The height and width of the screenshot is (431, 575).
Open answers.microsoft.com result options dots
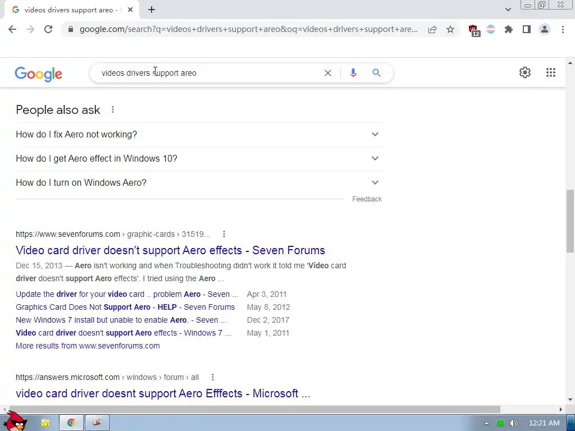pos(213,377)
